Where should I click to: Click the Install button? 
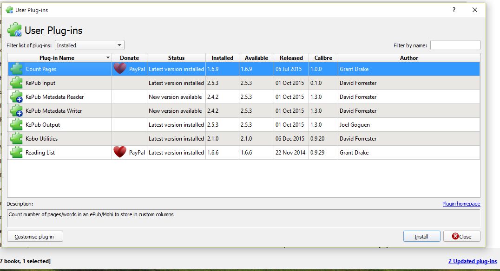[x=421, y=236]
